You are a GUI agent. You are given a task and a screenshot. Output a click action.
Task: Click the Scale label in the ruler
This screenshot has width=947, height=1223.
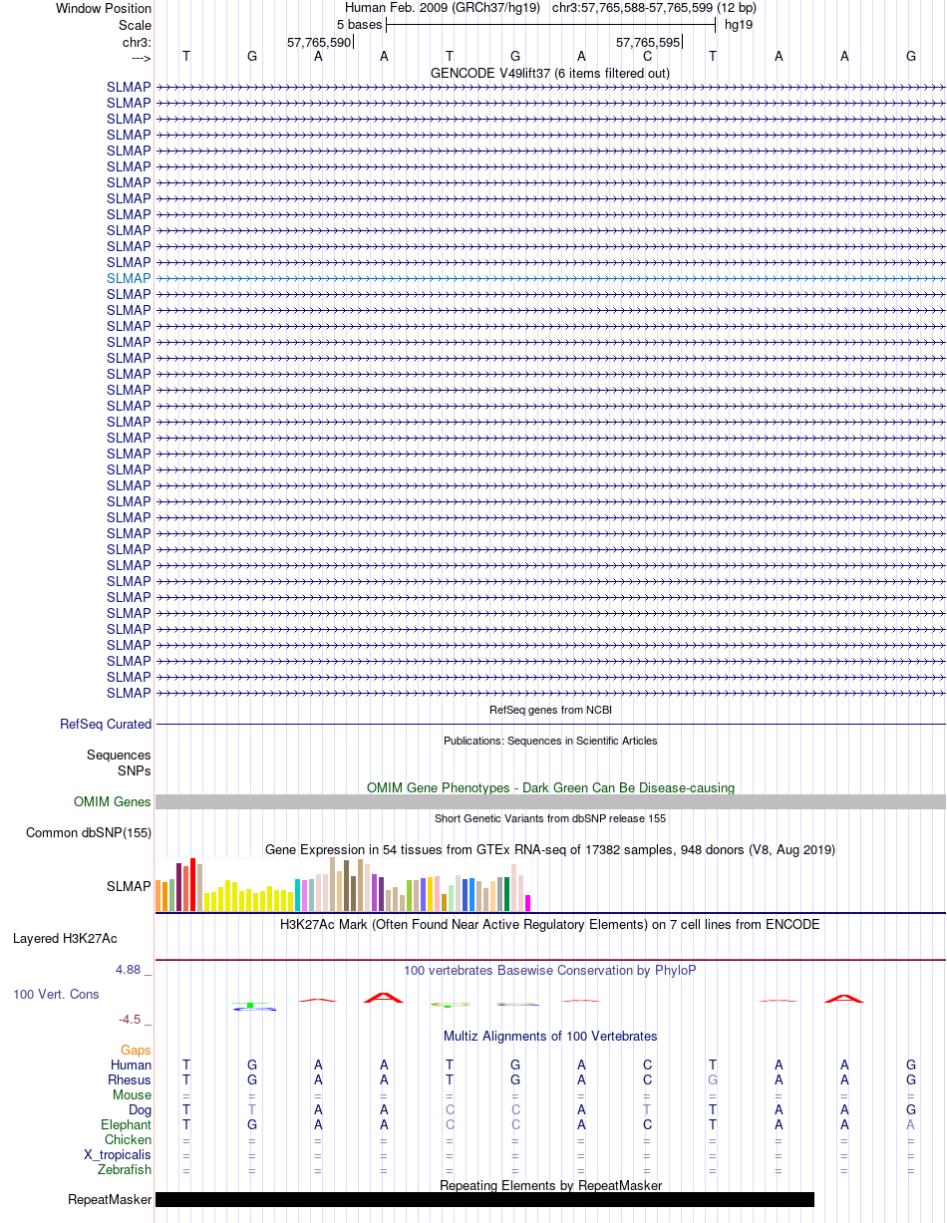(x=135, y=25)
